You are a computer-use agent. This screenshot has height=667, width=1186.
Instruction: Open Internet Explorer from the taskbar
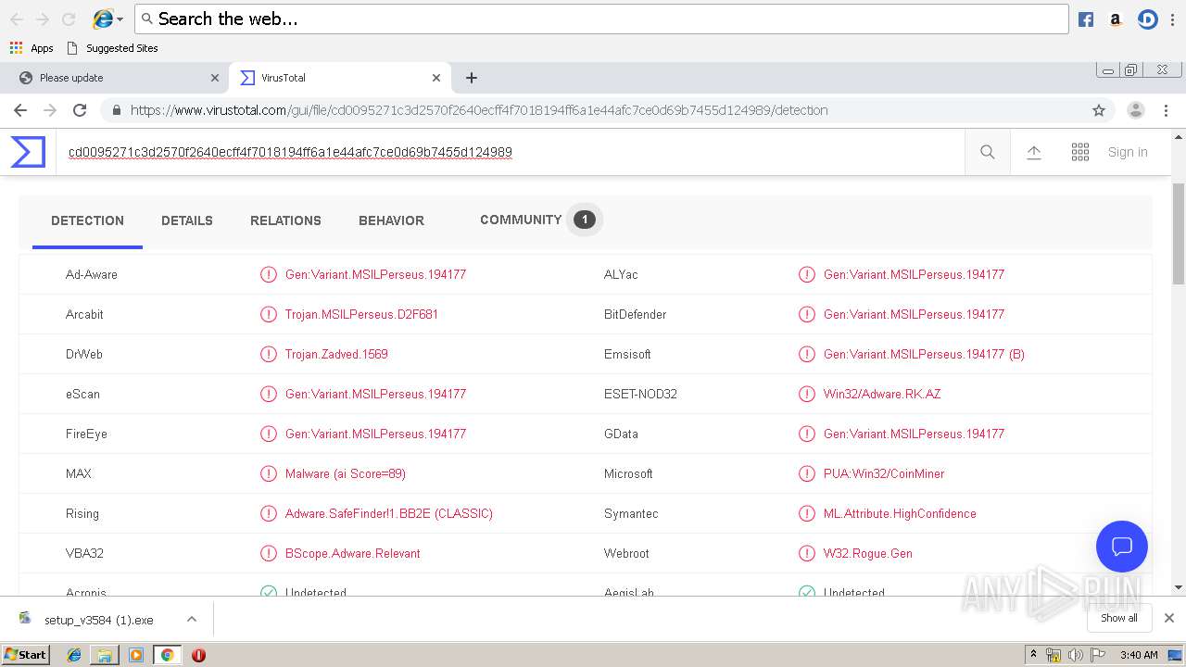(x=74, y=655)
